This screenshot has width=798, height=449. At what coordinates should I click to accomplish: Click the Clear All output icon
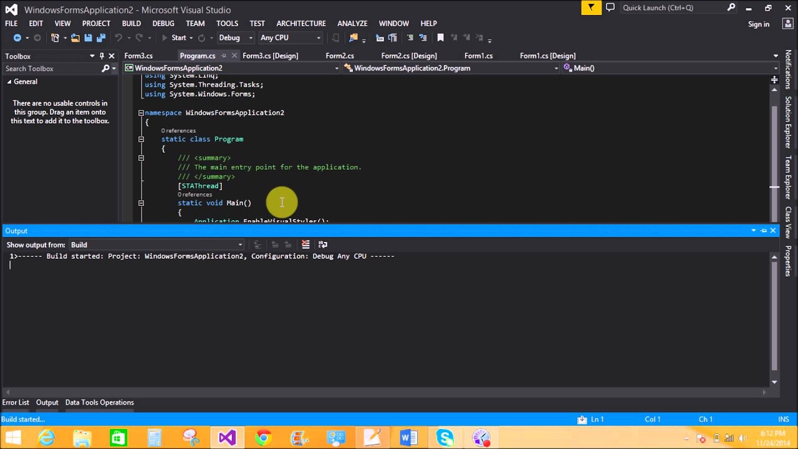coord(305,244)
